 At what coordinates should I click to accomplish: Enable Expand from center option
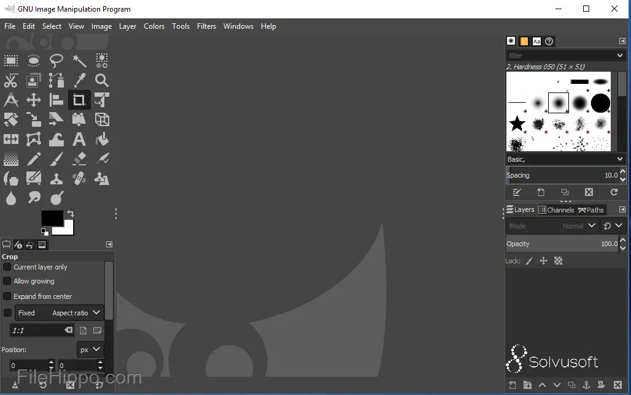[x=7, y=296]
